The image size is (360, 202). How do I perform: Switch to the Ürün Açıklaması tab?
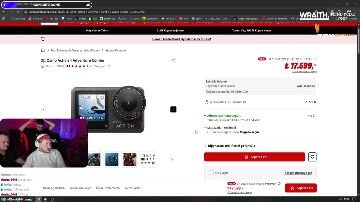[x=54, y=188]
